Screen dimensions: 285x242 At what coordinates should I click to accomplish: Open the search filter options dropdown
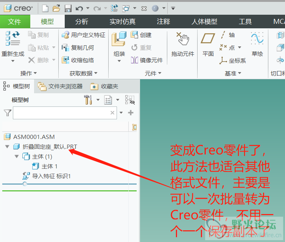pyautogui.click(x=121, y=113)
